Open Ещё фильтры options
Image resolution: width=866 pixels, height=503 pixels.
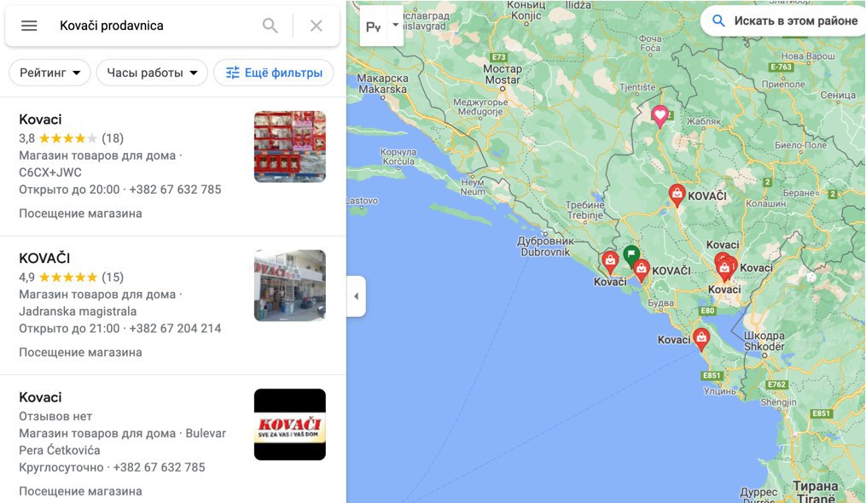273,73
